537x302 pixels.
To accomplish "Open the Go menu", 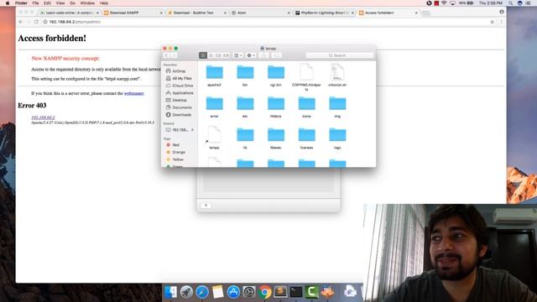I will point(72,3).
